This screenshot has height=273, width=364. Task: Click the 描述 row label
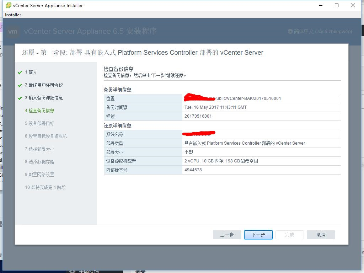[111, 116]
